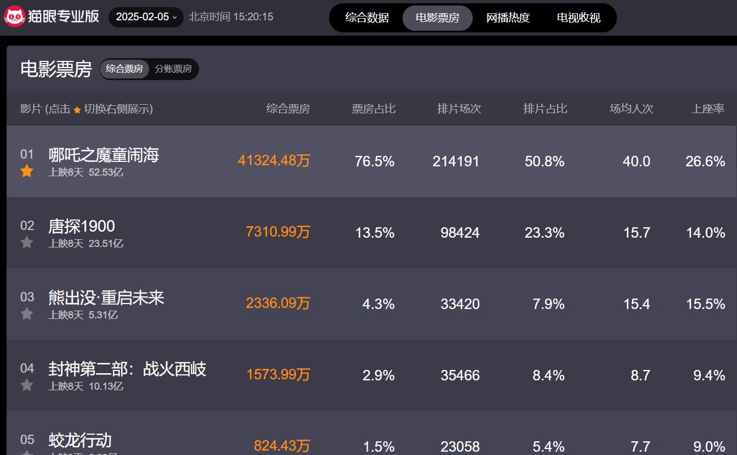Viewport: 737px width, 455px height.
Task: Click box office value 7310.99万
Action: [x=278, y=232]
